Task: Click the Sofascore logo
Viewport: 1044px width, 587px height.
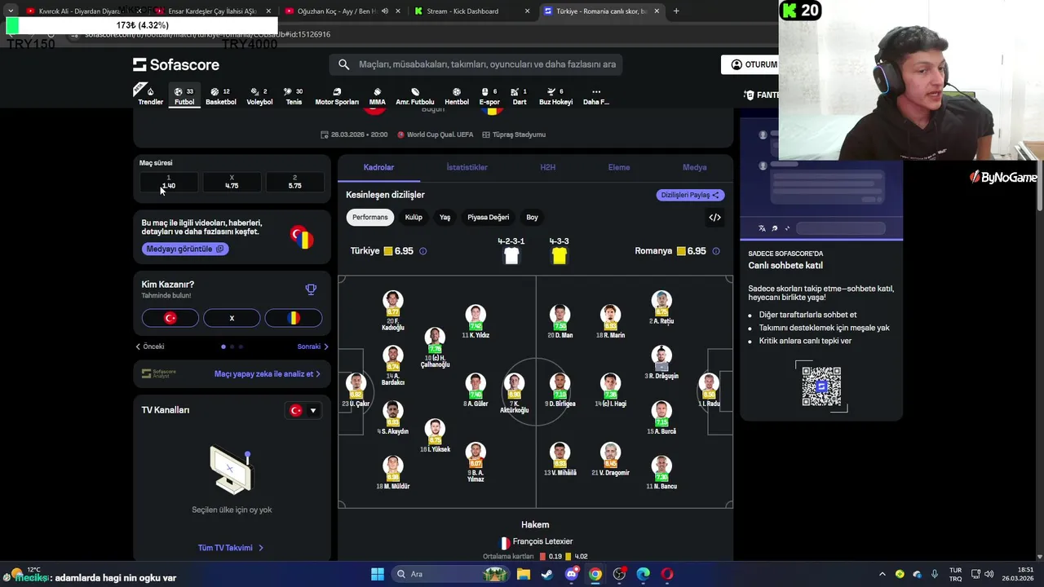Action: (176, 64)
